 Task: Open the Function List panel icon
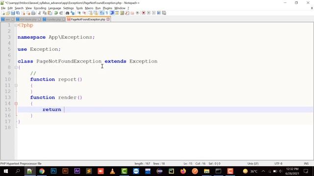127,13
